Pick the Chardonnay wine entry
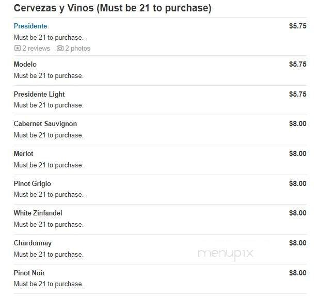This screenshot has width=318, height=296. click(x=33, y=243)
